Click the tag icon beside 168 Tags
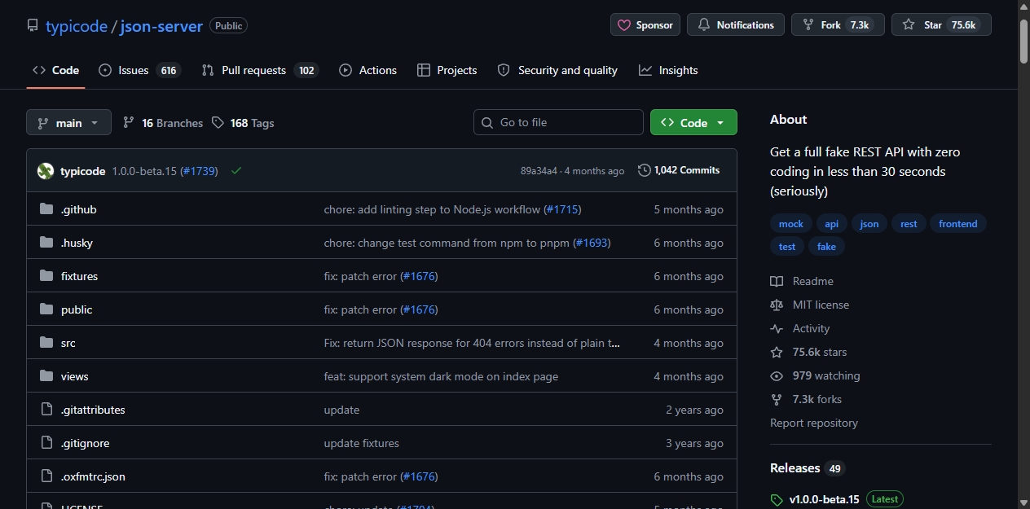Screen dimensions: 1030x509 pyautogui.click(x=218, y=122)
